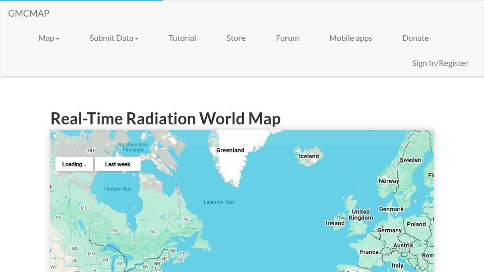Image resolution: width=484 pixels, height=272 pixels.
Task: Open Sign In/Register page
Action: pyautogui.click(x=440, y=63)
